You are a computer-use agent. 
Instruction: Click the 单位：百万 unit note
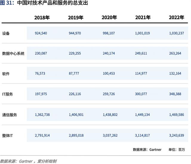(x=177, y=149)
